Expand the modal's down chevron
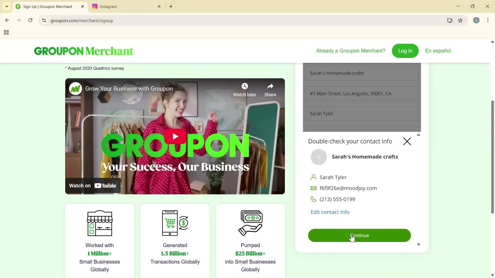The width and height of the screenshot is (495, 278). tap(418, 245)
